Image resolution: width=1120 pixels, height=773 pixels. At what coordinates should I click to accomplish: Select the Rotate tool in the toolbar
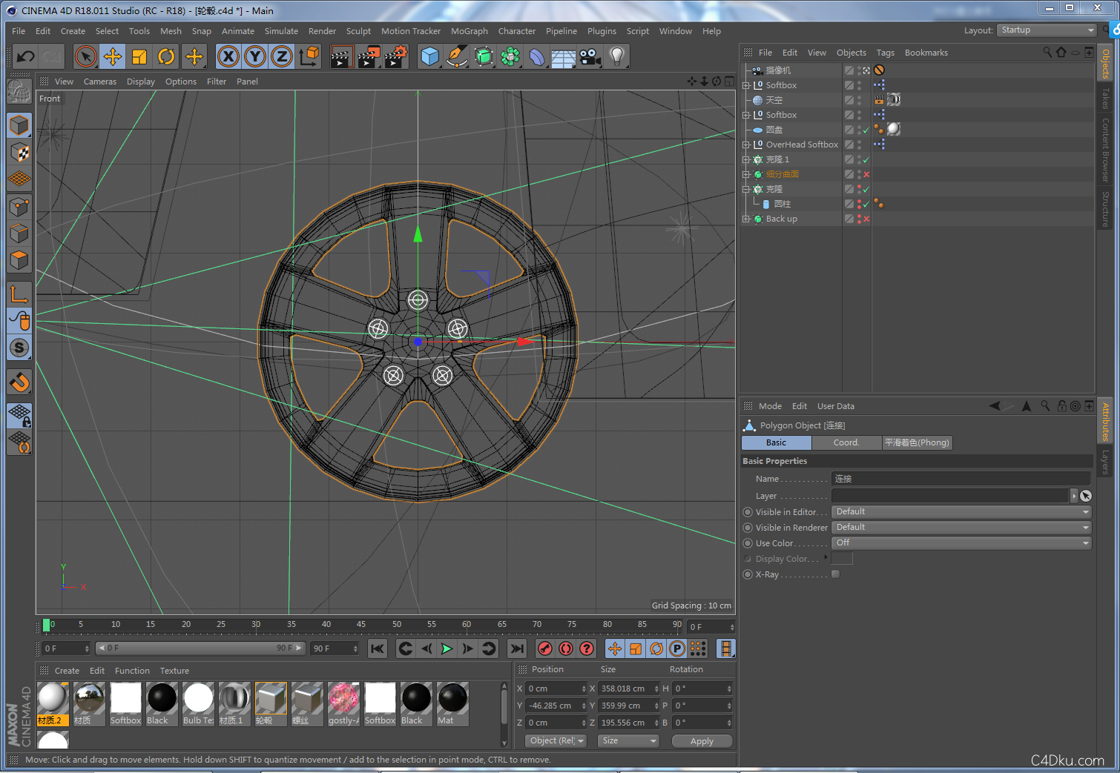(166, 56)
